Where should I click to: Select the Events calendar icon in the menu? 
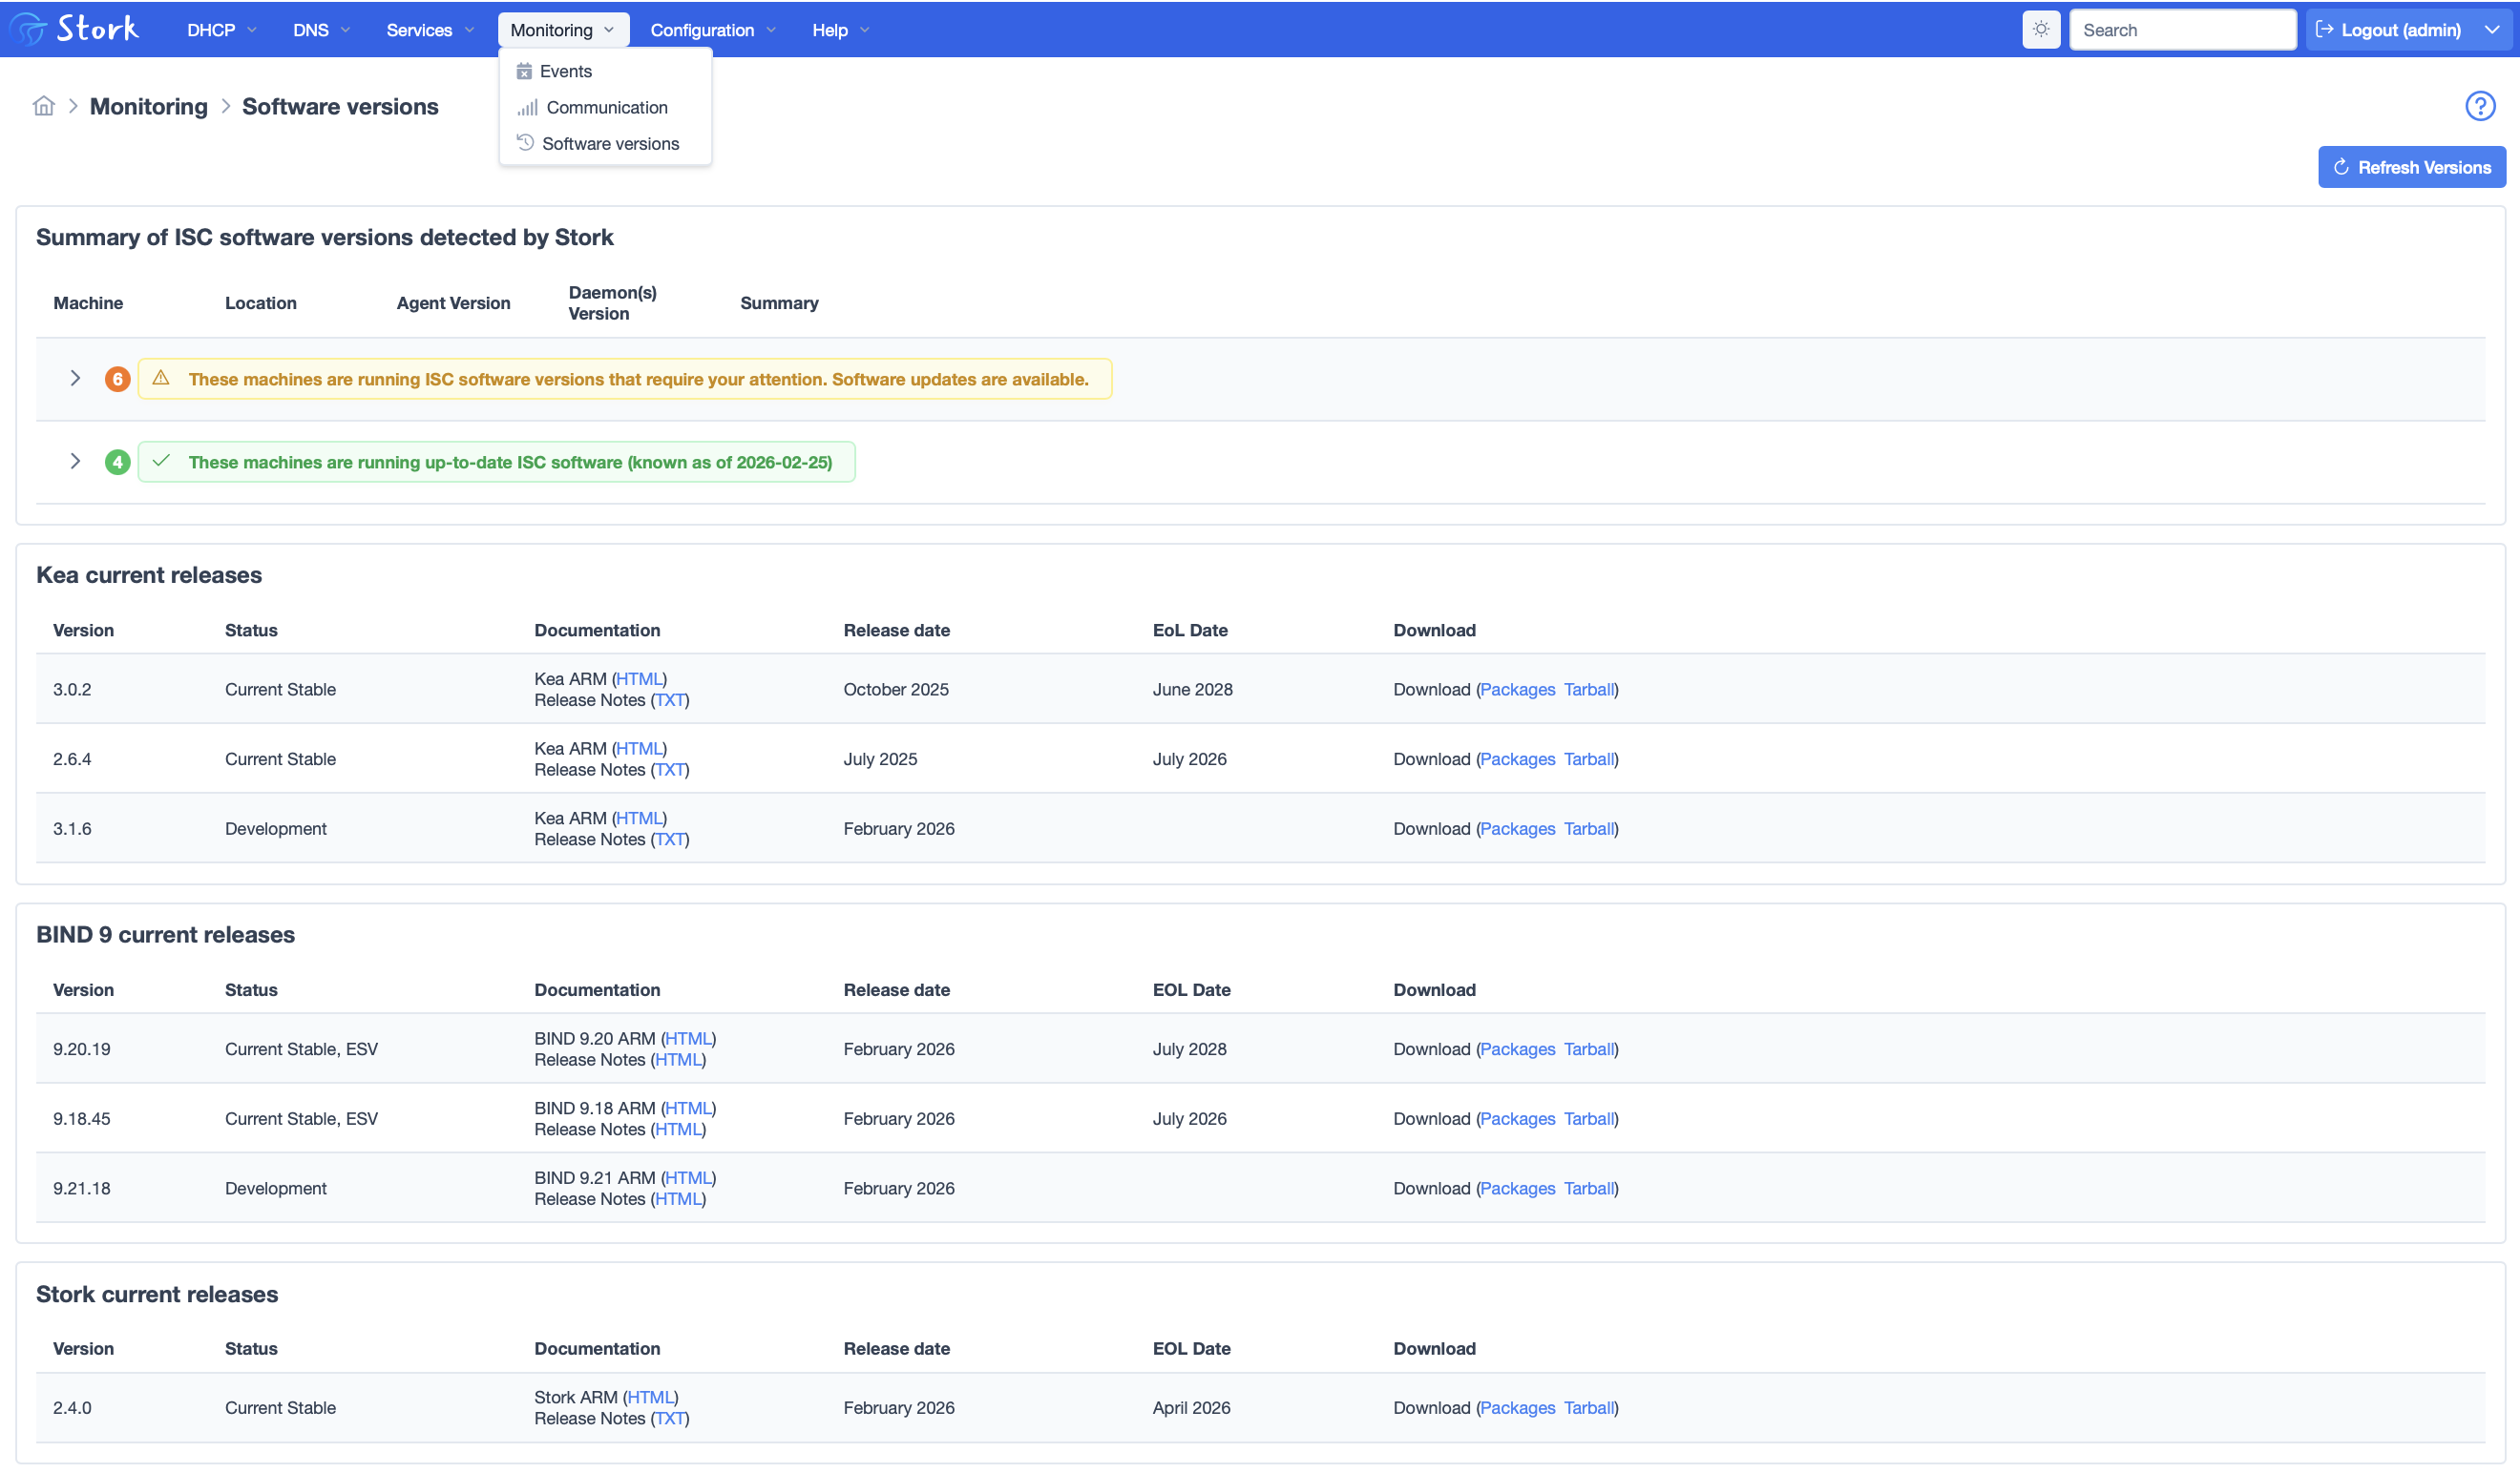(x=524, y=71)
